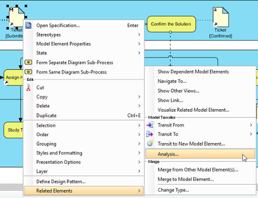This screenshot has height=198, width=258.
Task: Click the Open Specification document icon
Action: tap(28, 25)
